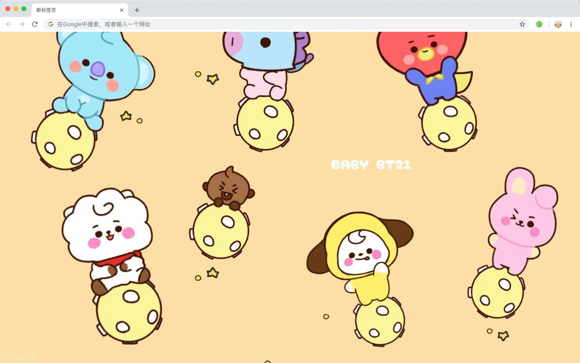Click the BABY BT21 title text

371,165
